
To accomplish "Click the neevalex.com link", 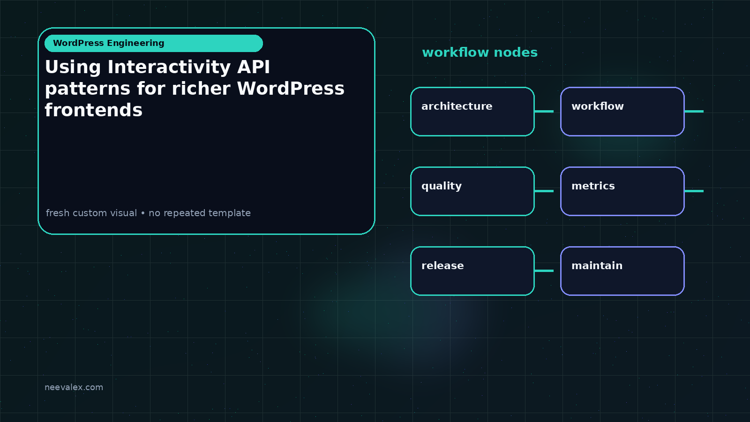I will [74, 387].
